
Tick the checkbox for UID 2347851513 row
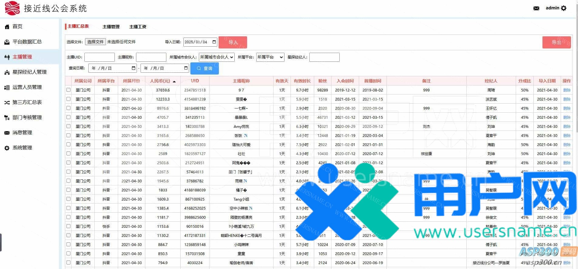pos(69,90)
